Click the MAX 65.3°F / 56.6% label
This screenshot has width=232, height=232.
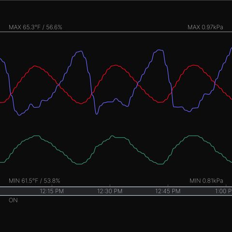tap(35, 27)
